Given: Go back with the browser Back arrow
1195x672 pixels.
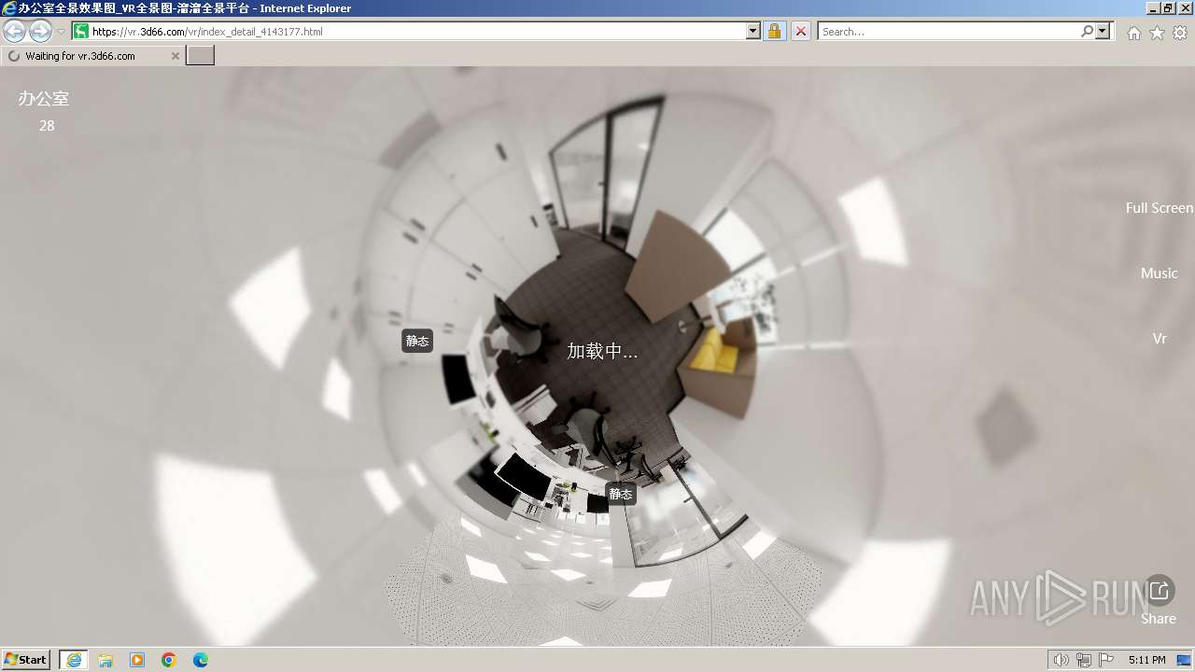Looking at the screenshot, I should coord(14,32).
